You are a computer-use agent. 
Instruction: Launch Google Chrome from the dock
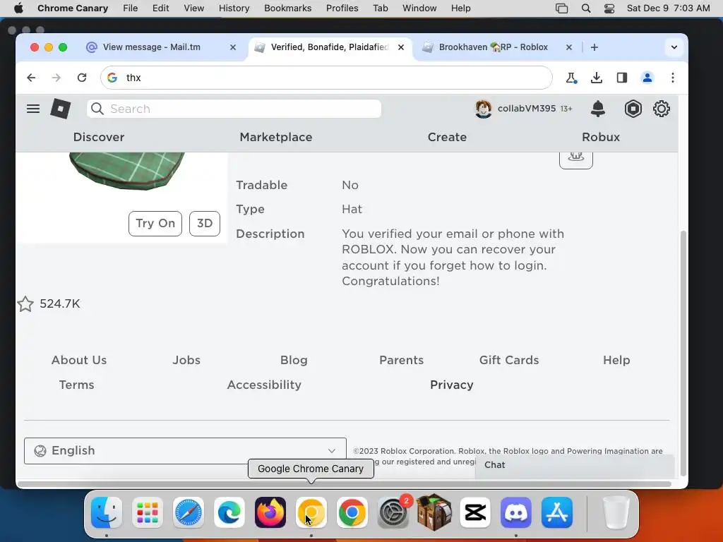(x=352, y=512)
